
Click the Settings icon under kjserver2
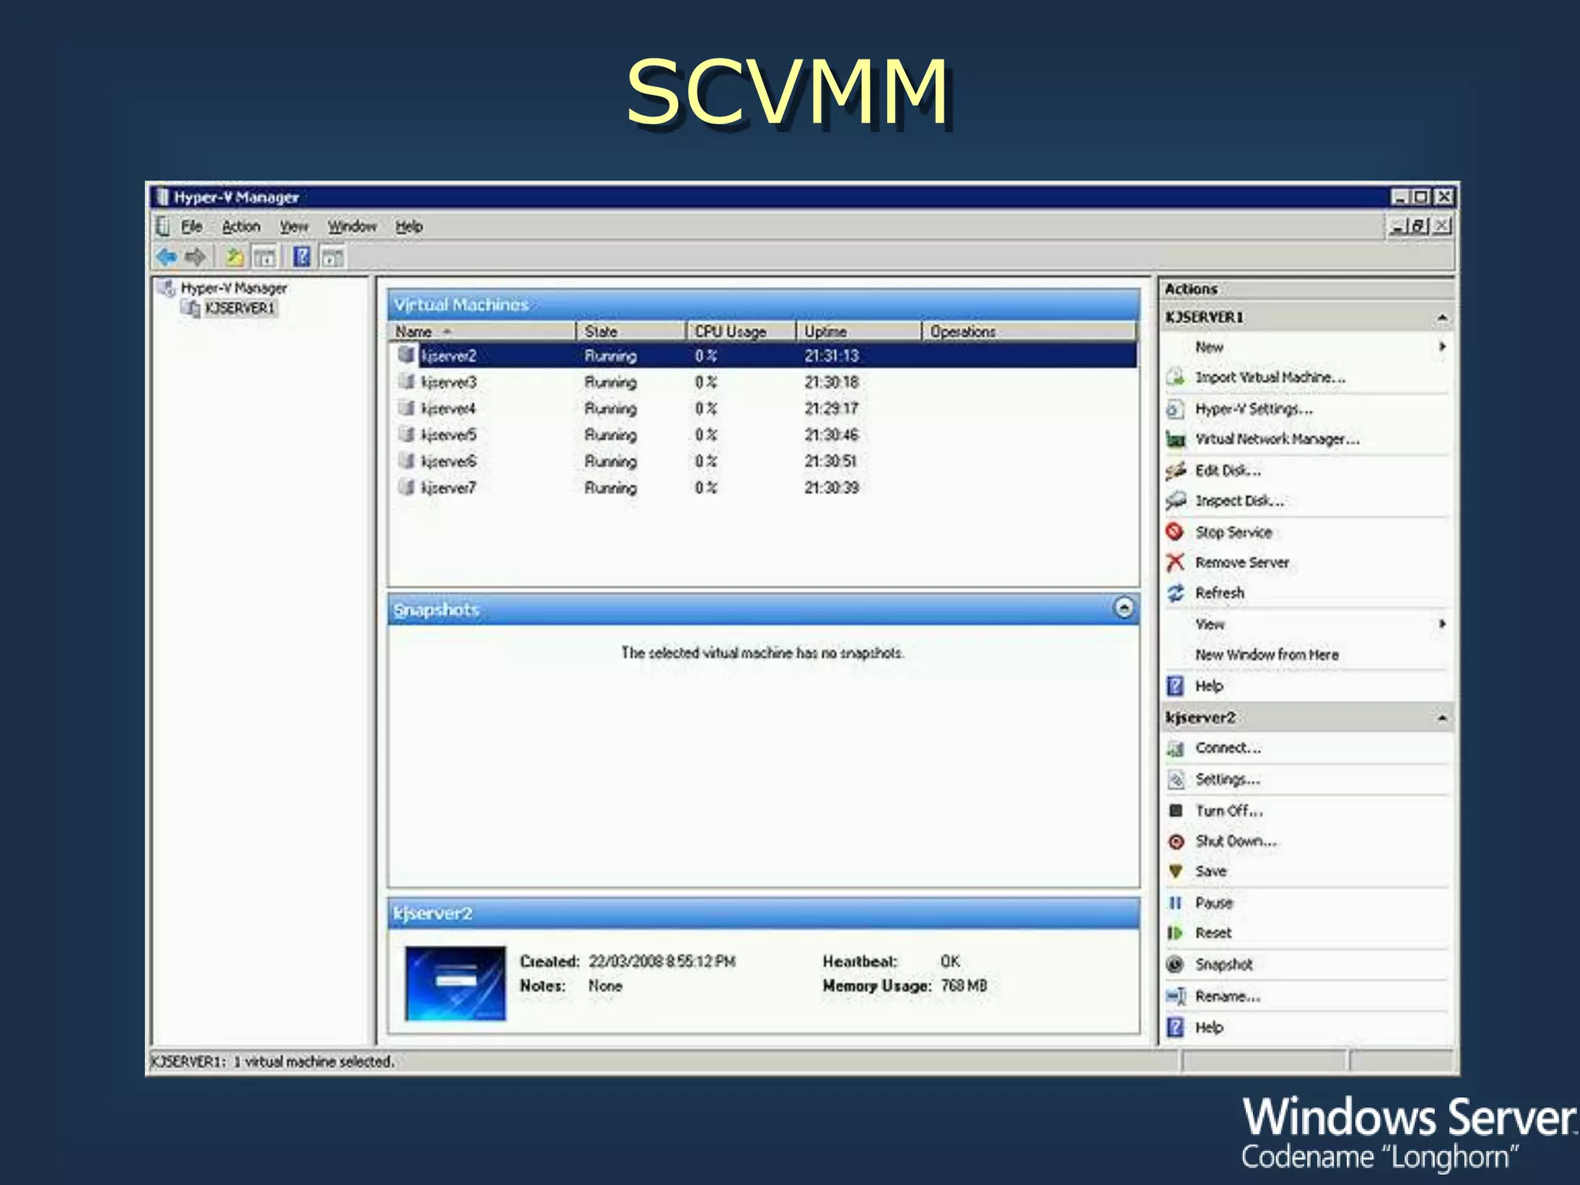tap(1176, 779)
